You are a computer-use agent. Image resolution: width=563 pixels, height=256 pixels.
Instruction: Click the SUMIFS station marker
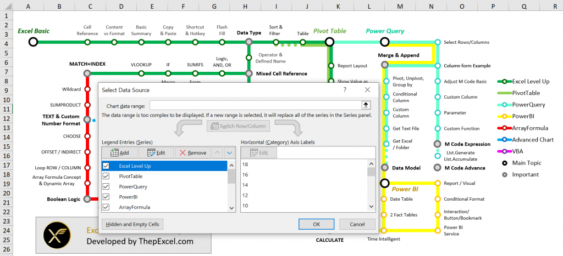tap(195, 73)
